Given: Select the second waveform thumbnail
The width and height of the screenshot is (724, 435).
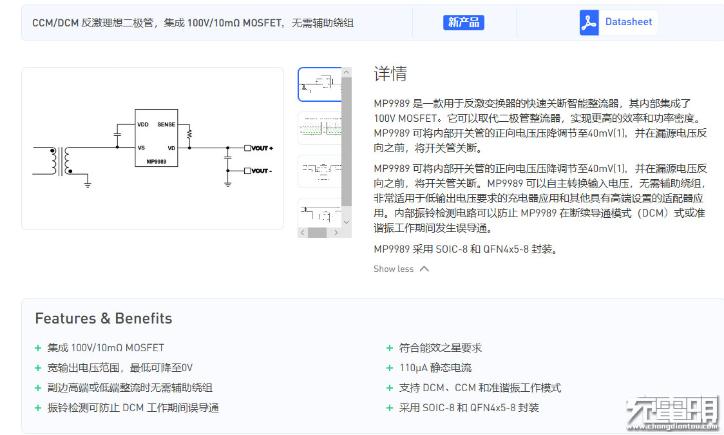Looking at the screenshot, I should 319,128.
